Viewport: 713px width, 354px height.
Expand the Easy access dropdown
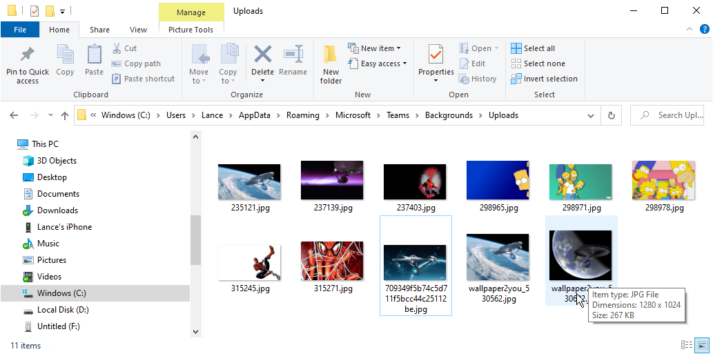[x=404, y=63]
